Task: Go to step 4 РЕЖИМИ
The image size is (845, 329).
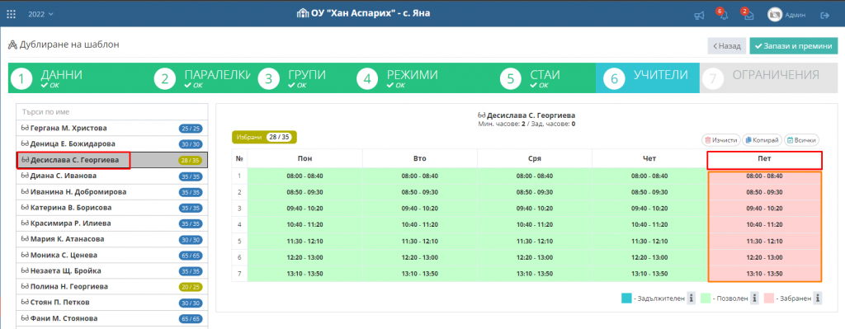Action: (425, 78)
